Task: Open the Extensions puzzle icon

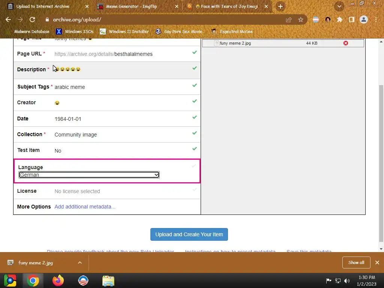Action: pos(339,19)
